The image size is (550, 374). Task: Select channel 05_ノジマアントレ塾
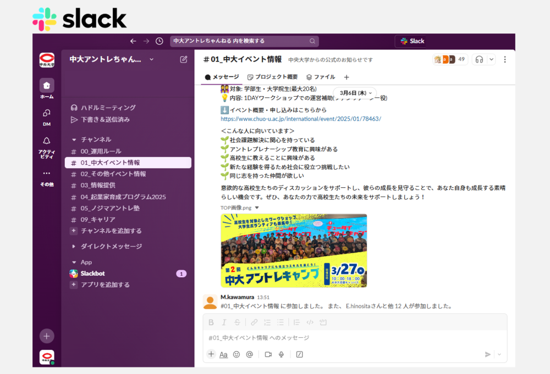(x=128, y=208)
